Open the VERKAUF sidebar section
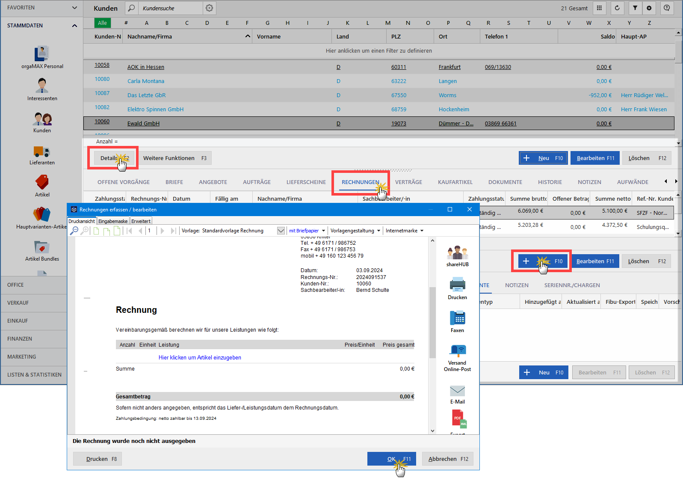Viewport: 683px width, 478px height. pyautogui.click(x=33, y=303)
